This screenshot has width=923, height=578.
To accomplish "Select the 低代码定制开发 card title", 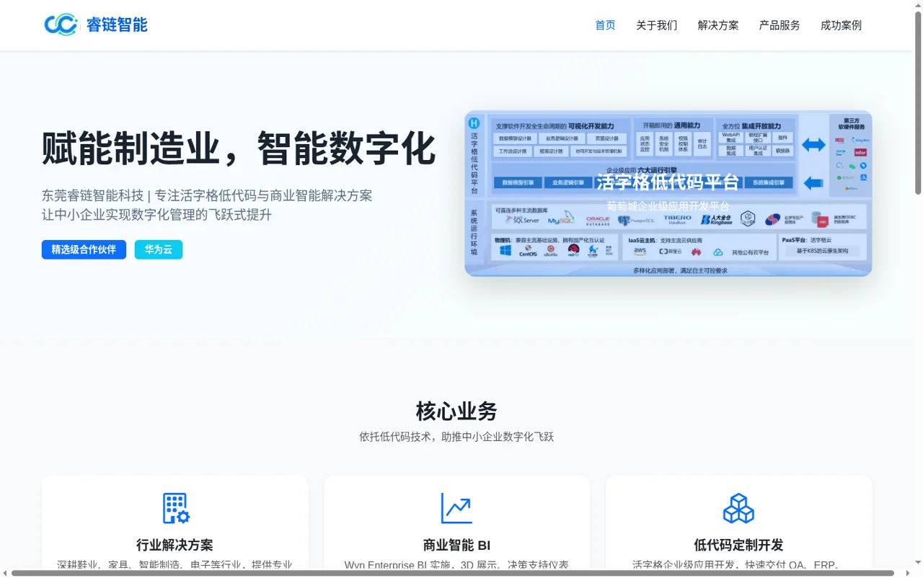I will (x=738, y=545).
